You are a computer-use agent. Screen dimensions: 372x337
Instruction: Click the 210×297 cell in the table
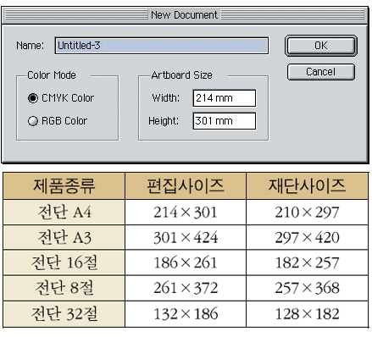click(x=307, y=212)
